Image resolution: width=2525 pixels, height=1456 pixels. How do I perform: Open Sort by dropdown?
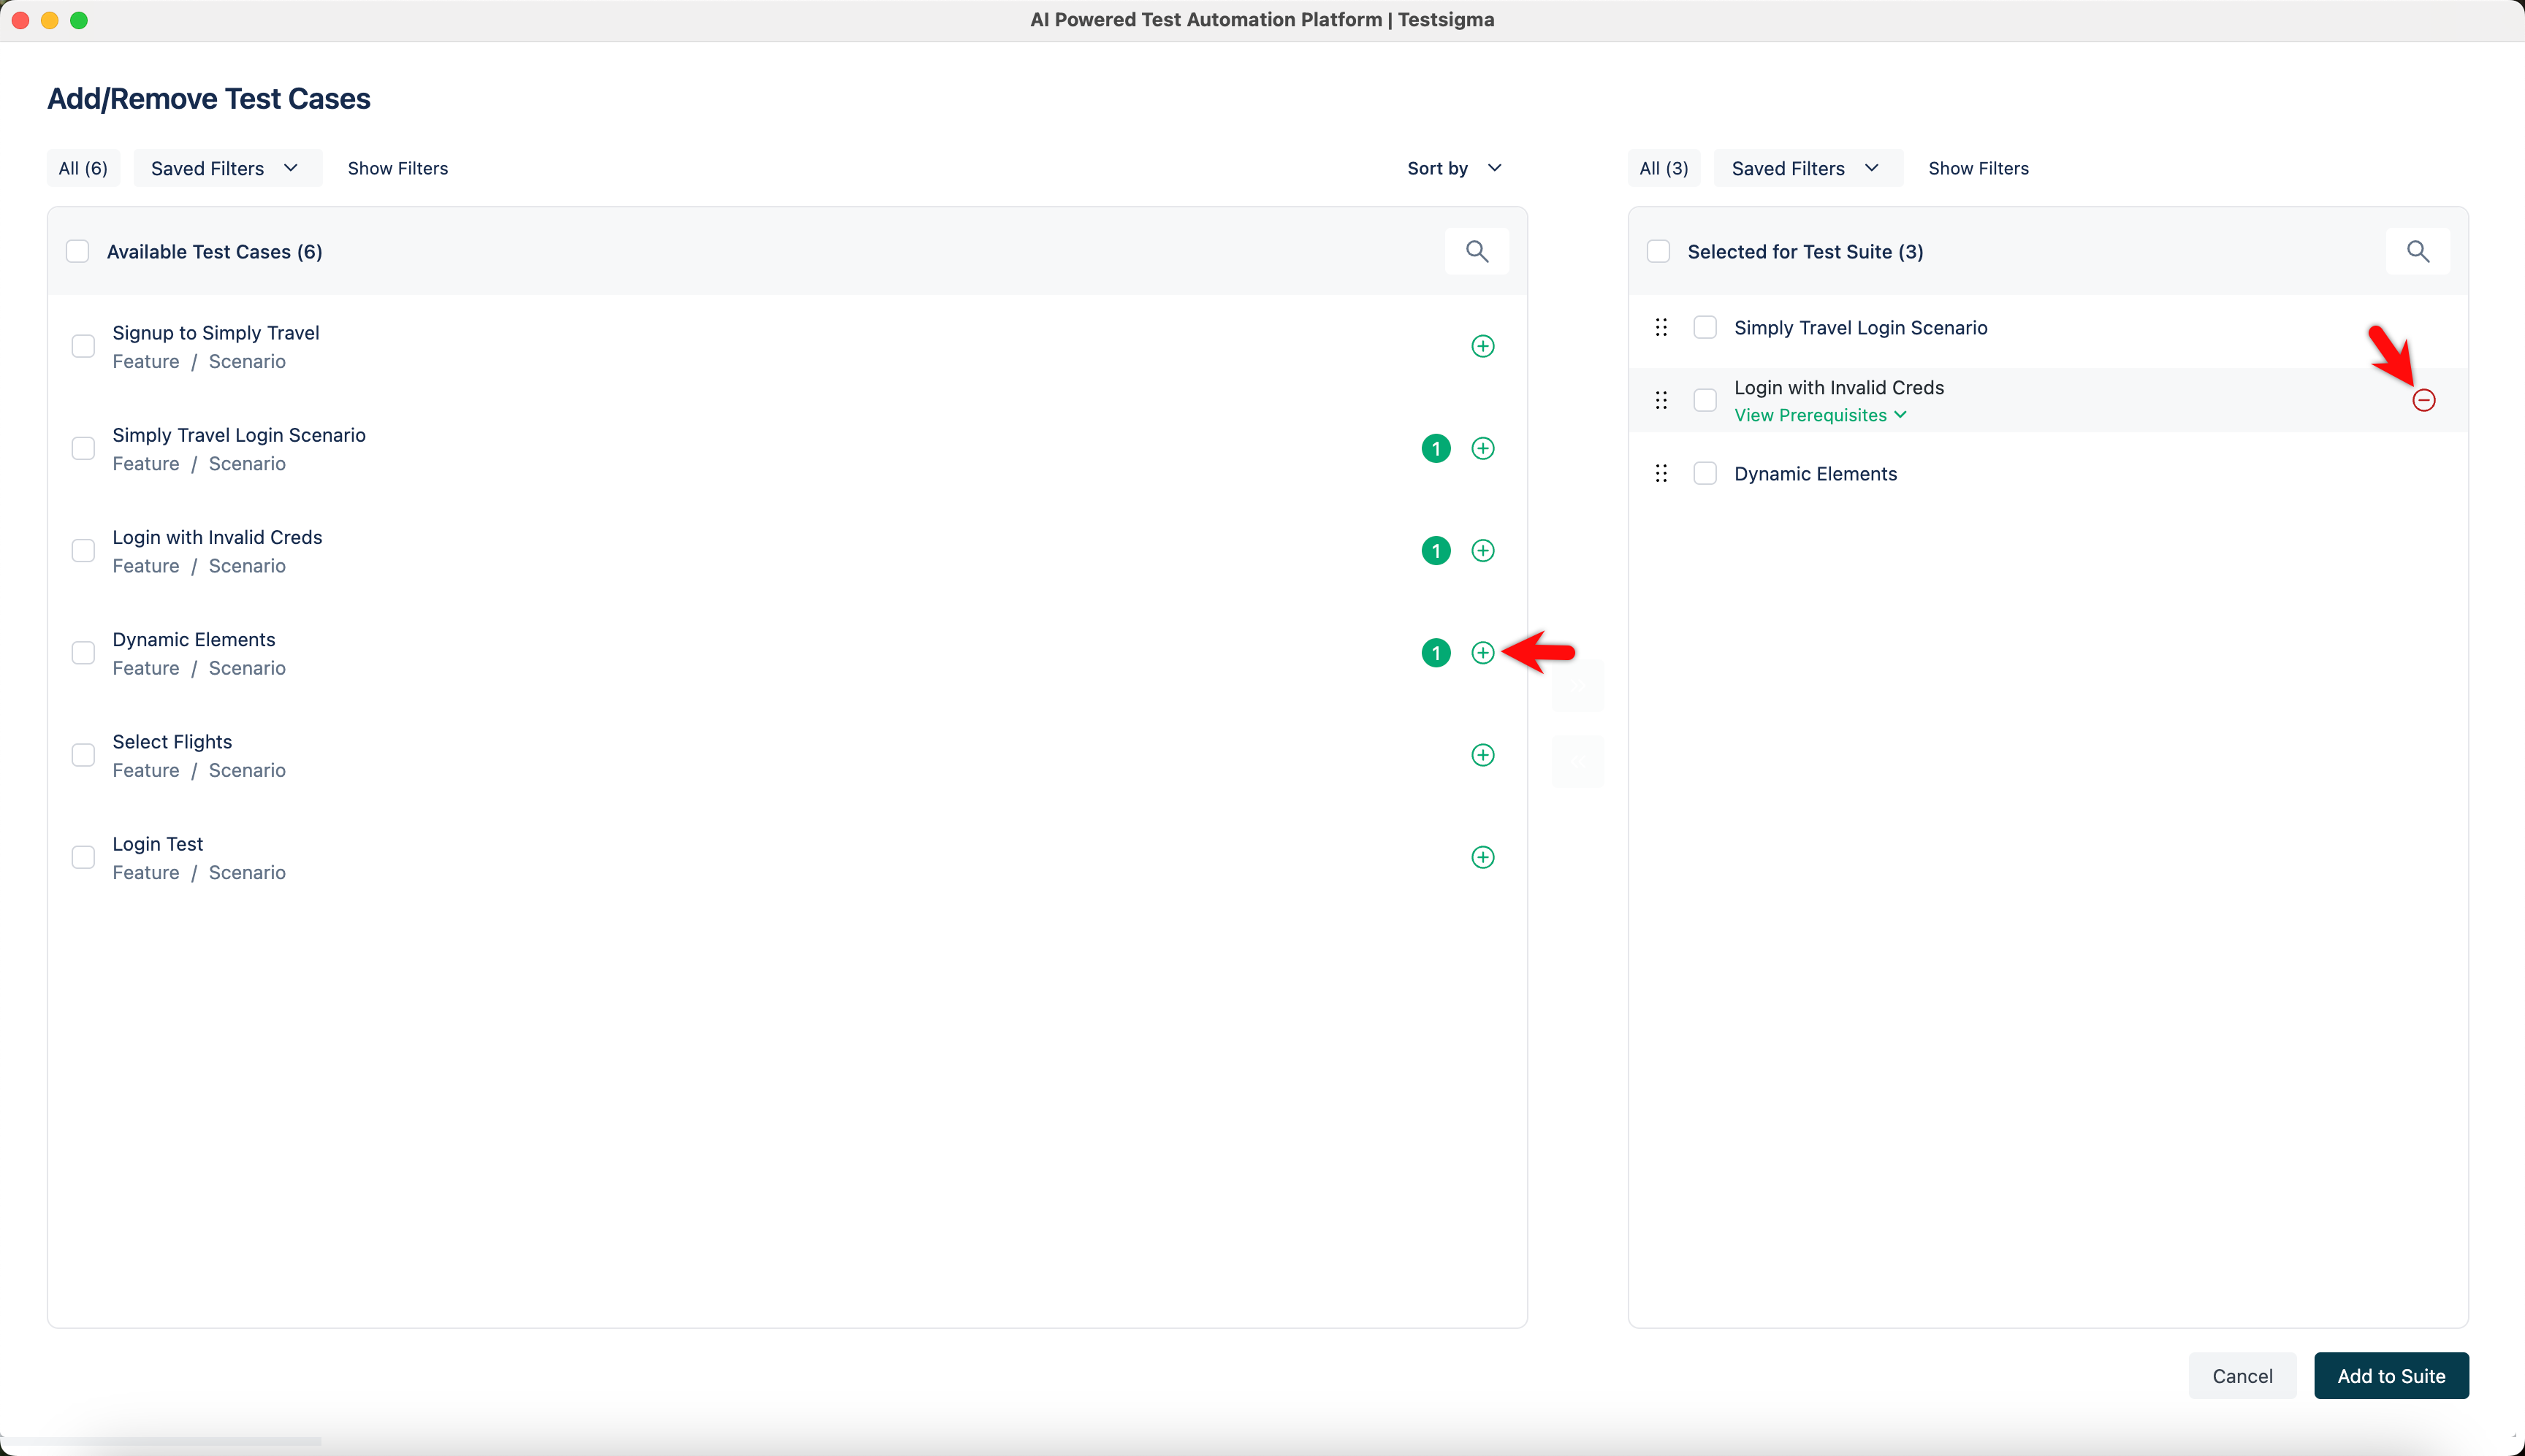coord(1454,168)
